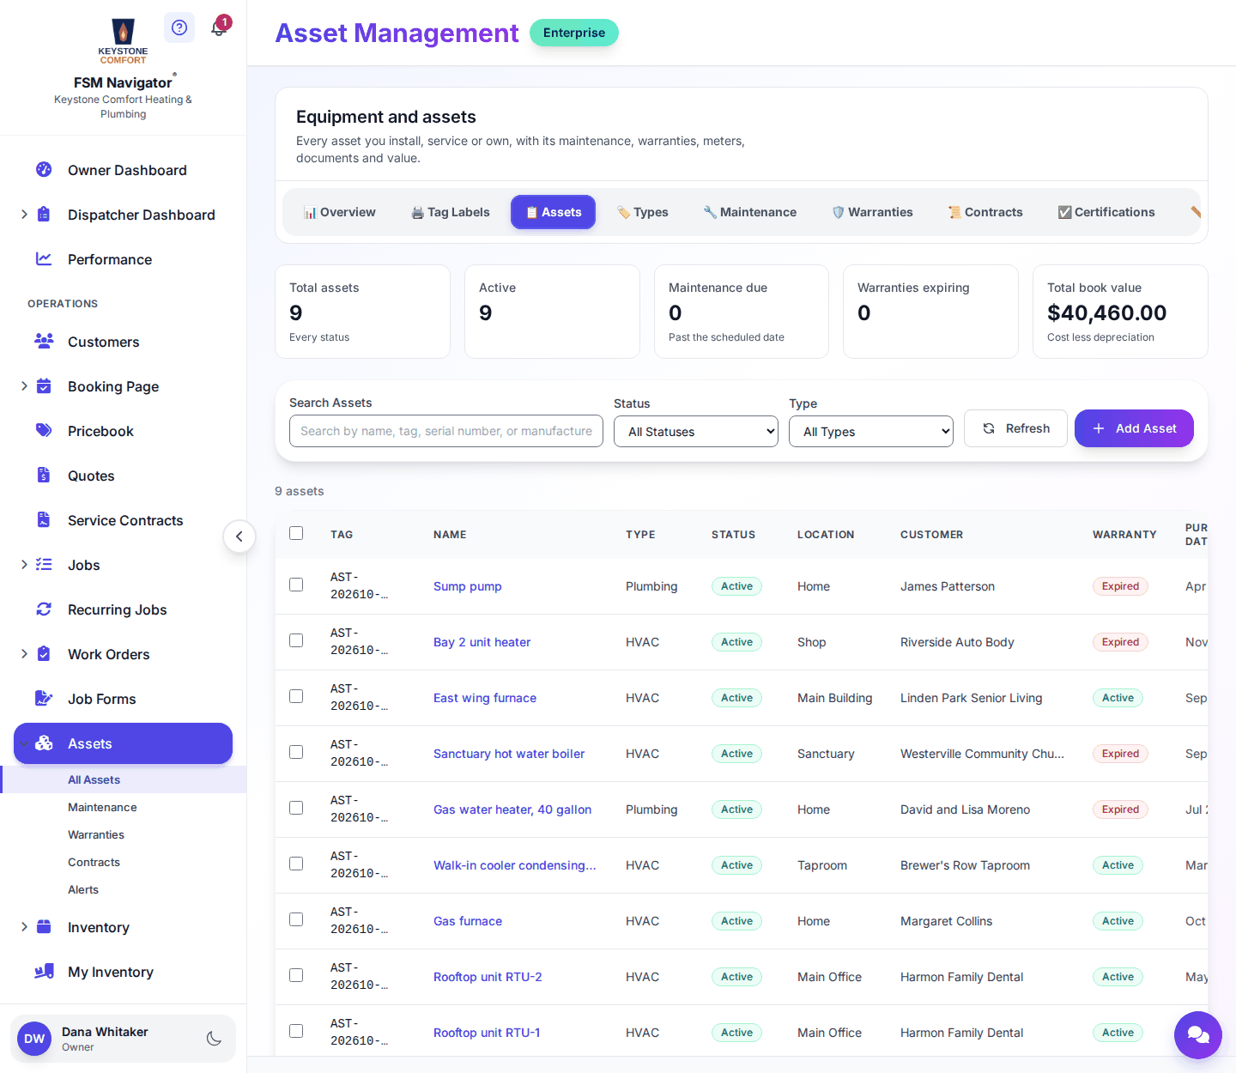Focus the Search Assets input field

click(x=446, y=431)
